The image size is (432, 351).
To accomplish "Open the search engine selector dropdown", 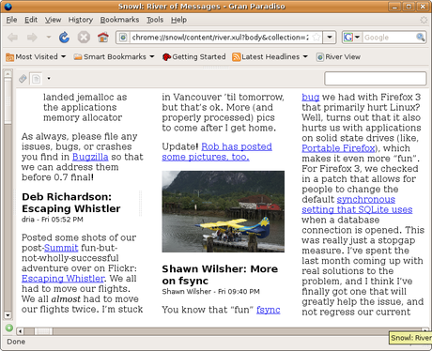I will click(353, 38).
